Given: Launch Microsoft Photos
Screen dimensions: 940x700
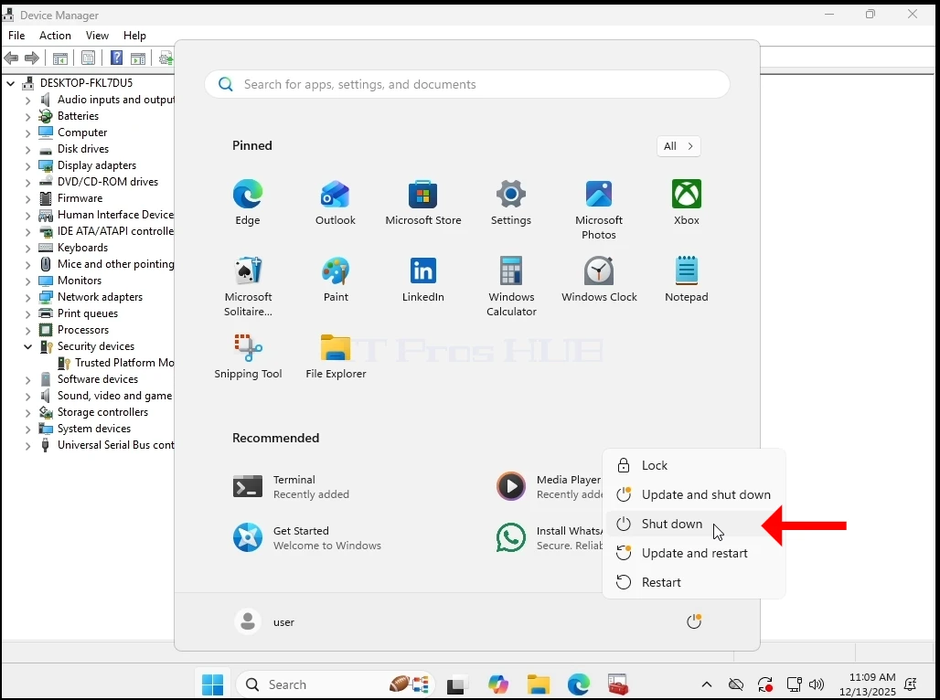Looking at the screenshot, I should coord(599,210).
